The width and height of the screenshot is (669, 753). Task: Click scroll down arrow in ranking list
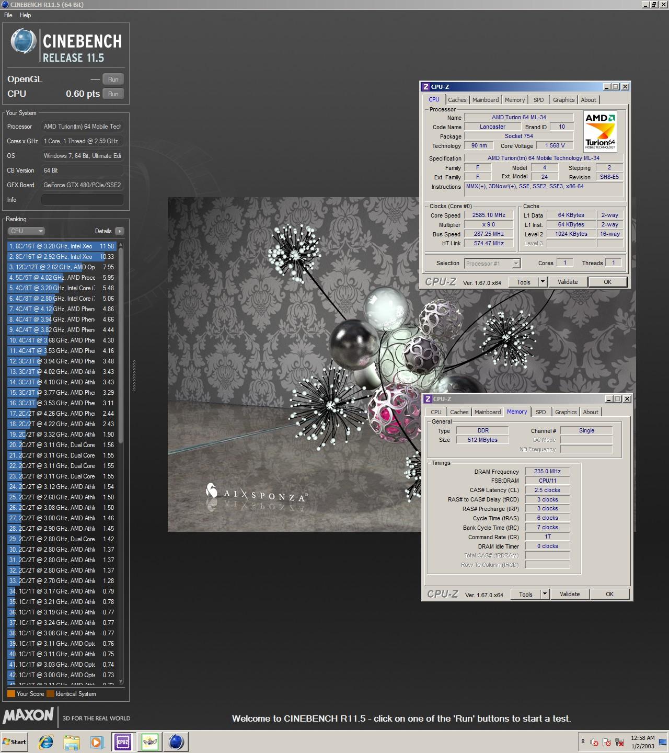[121, 681]
